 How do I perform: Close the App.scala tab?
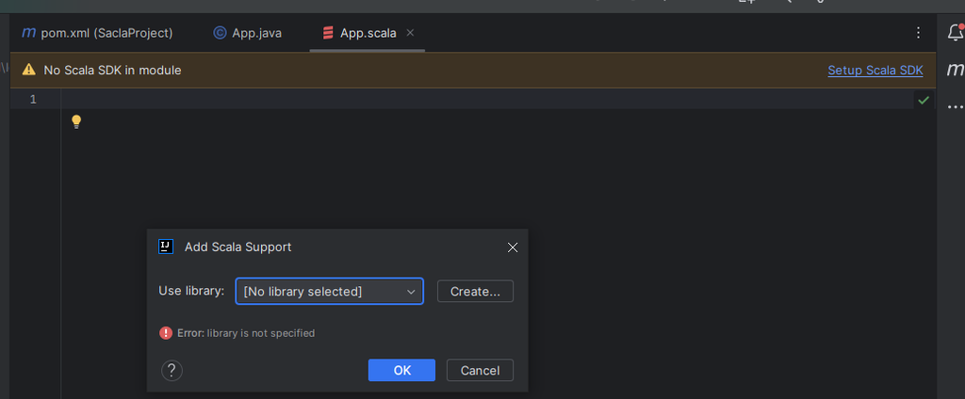pyautogui.click(x=410, y=33)
